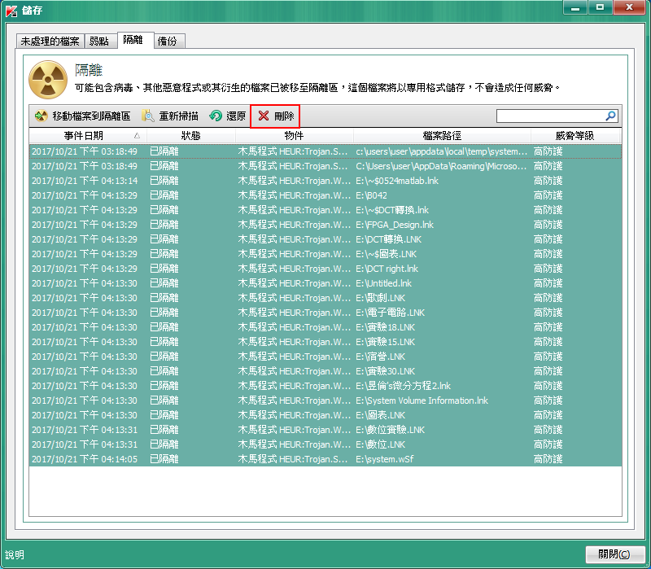Click the 威脅等級 column header
Screen dimensions: 651x569
click(575, 135)
